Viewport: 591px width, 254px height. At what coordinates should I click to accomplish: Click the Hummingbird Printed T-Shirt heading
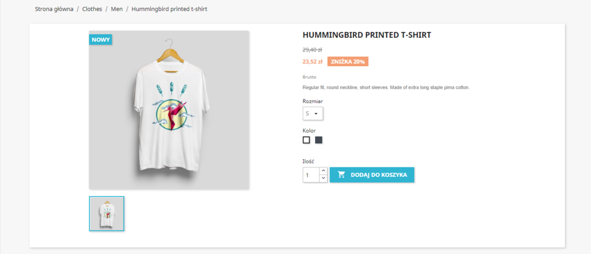[x=367, y=35]
